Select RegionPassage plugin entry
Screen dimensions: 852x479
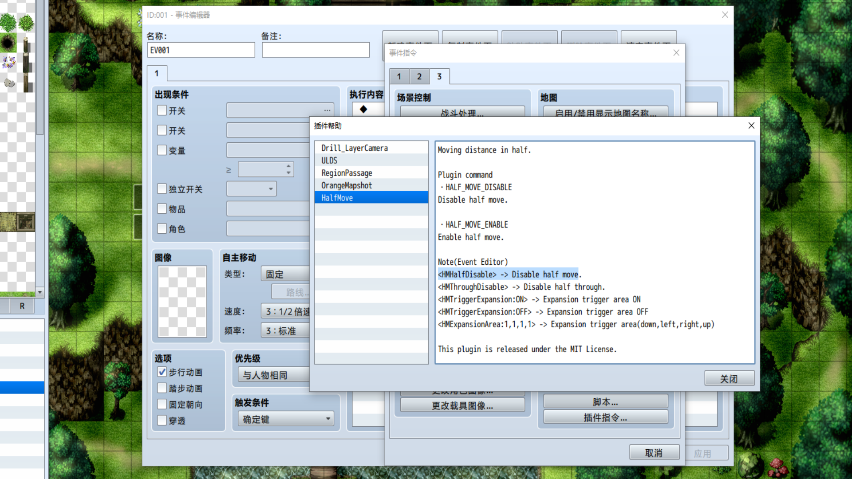click(371, 173)
